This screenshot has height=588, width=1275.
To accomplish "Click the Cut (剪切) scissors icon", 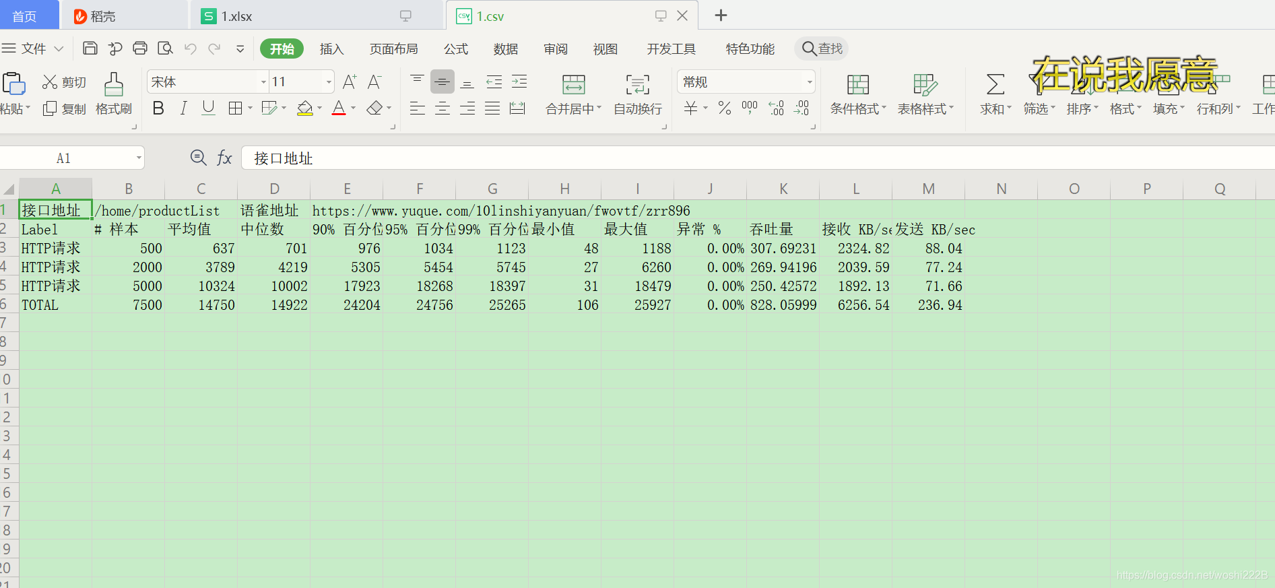I will tap(50, 82).
